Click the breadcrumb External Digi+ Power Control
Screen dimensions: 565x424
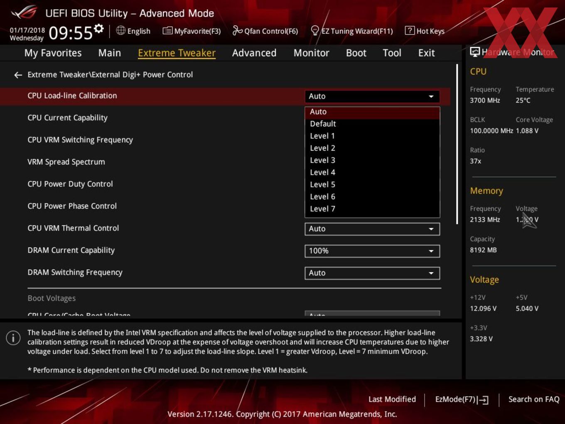coord(142,75)
